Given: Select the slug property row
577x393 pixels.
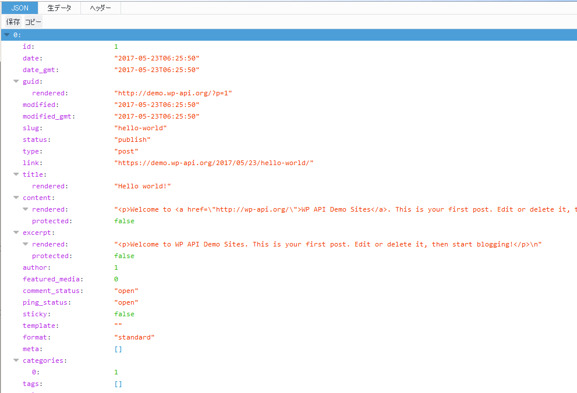Looking at the screenshot, I should pos(33,128).
